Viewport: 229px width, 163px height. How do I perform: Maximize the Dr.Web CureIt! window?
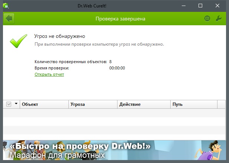pyautogui.click(x=200, y=6)
